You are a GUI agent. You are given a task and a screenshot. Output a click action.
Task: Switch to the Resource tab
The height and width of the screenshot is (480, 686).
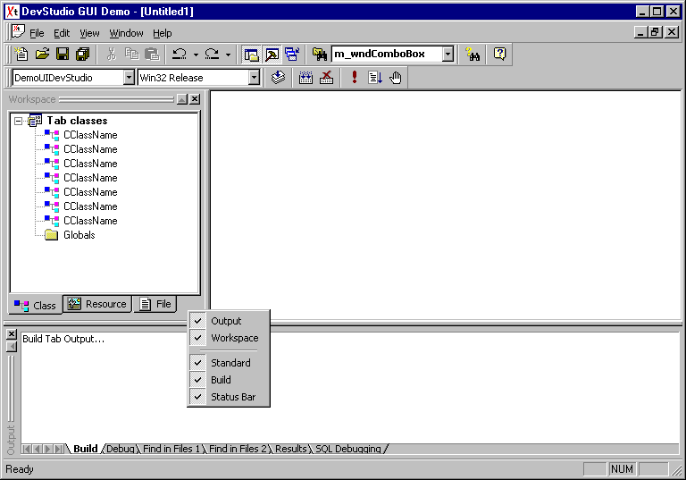pyautogui.click(x=98, y=304)
